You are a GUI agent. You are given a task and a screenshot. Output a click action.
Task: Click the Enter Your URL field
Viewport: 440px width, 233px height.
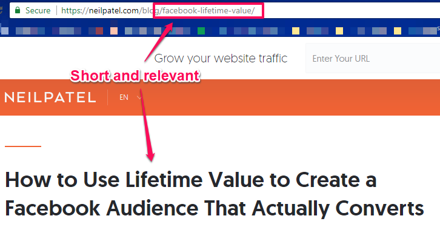pyautogui.click(x=373, y=58)
